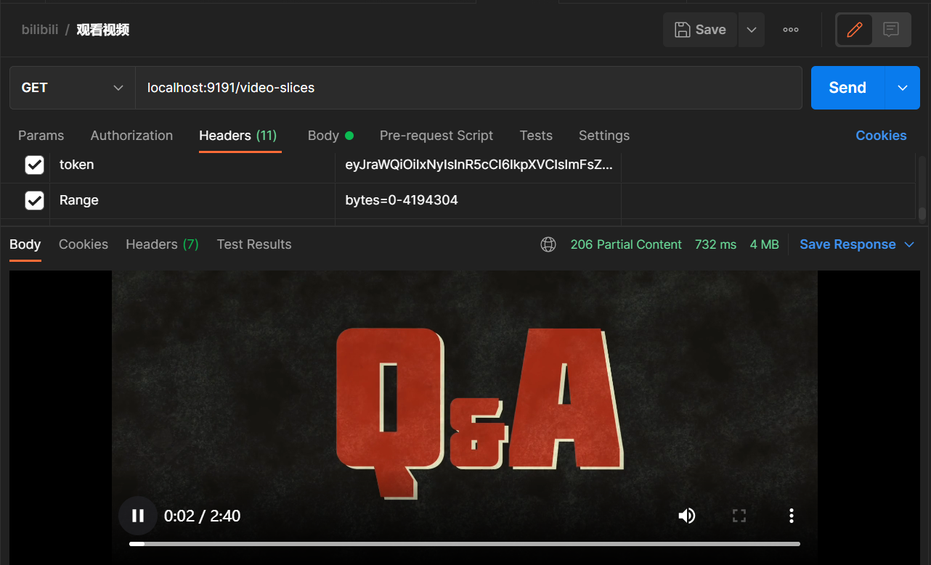Open the three-dots more actions menu
Viewport: 931px width, 565px height.
coord(791,30)
